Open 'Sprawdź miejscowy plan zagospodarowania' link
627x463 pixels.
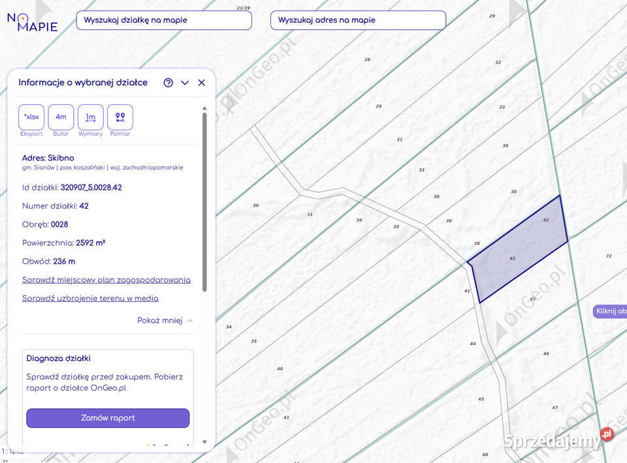106,280
